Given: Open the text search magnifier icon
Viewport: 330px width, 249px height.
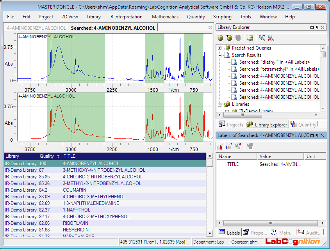Looking at the screenshot, I should pyautogui.click(x=271, y=38).
